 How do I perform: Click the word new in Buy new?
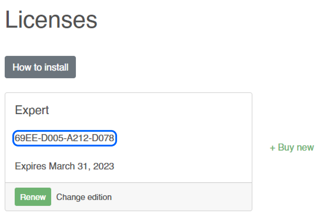click(304, 147)
